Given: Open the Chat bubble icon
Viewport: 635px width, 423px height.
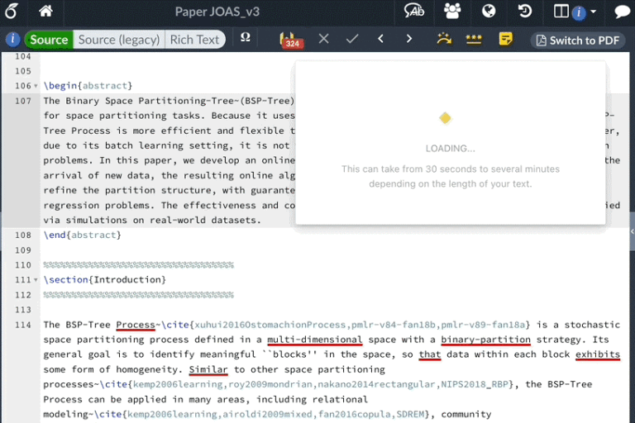Looking at the screenshot, I should (622, 12).
